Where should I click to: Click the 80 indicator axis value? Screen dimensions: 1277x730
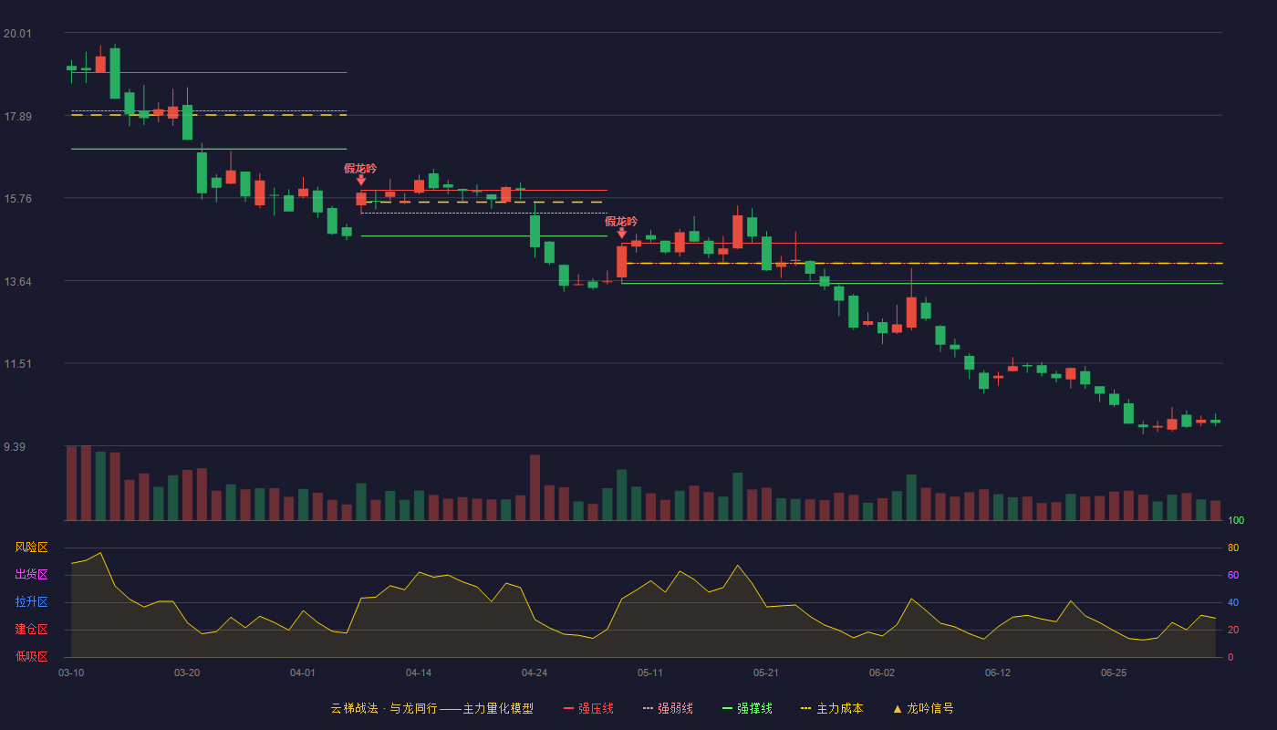click(1233, 547)
